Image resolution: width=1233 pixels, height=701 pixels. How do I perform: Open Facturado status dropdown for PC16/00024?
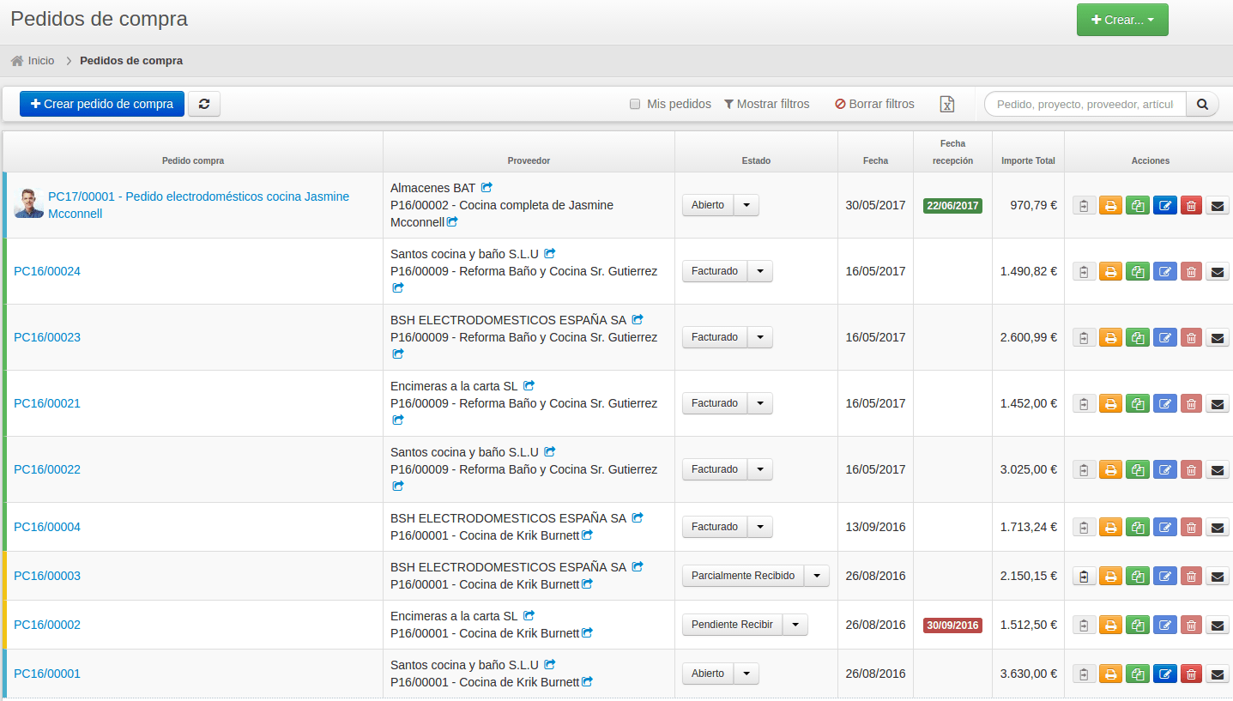760,271
